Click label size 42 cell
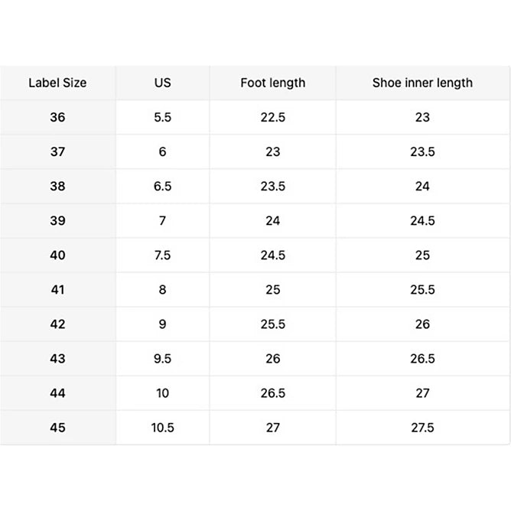Screen dimensions: 511x511 [57, 324]
